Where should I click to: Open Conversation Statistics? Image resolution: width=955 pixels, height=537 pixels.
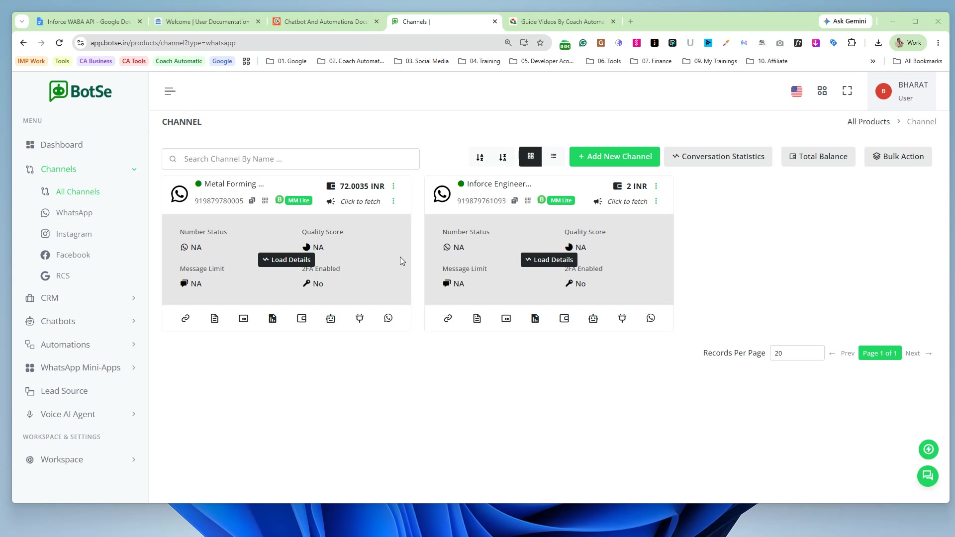pyautogui.click(x=718, y=157)
